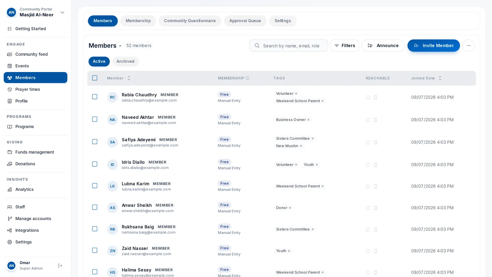Select Safiya Adeyemi's row checkbox
The image size is (492, 277).
[x=95, y=142]
